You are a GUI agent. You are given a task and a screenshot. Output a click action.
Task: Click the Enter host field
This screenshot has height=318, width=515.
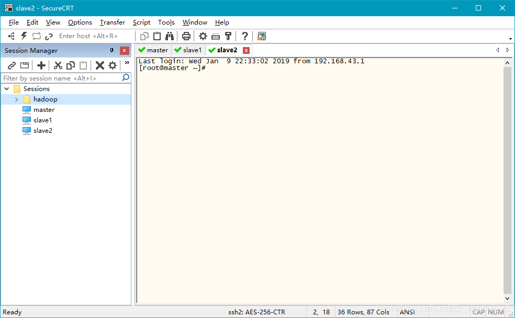95,36
